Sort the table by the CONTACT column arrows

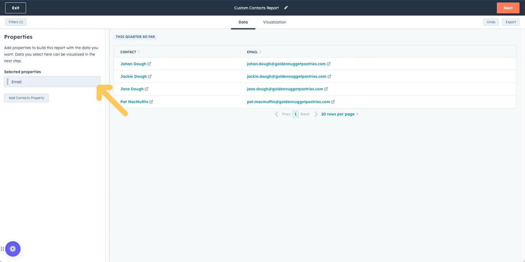139,51
